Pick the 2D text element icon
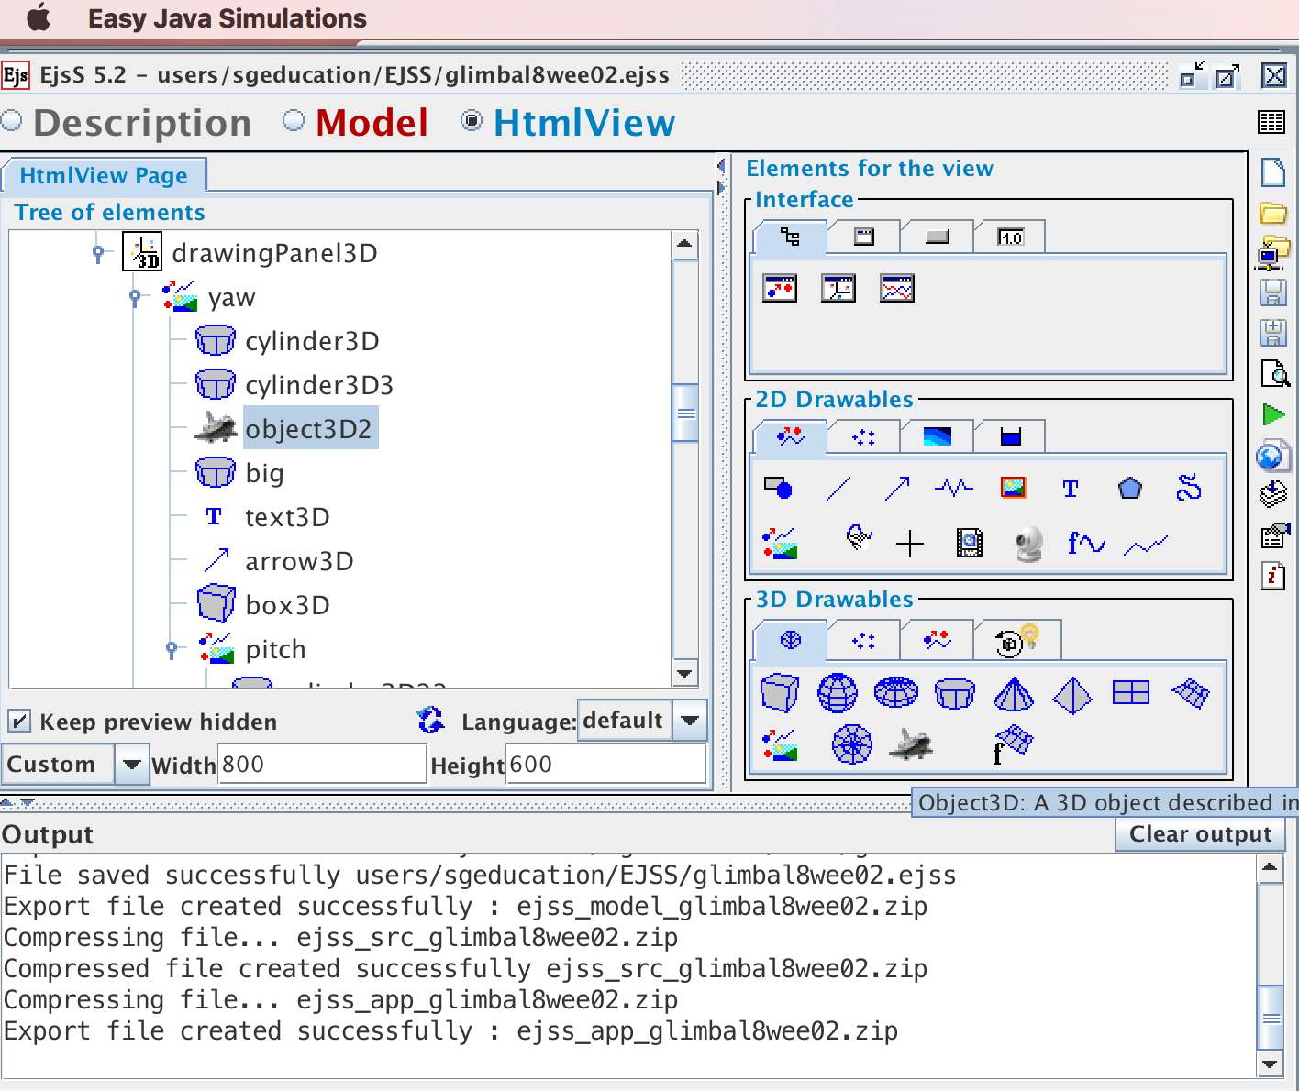 click(x=1071, y=489)
